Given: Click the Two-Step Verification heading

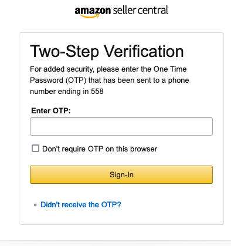Looking at the screenshot, I should click(x=107, y=52).
